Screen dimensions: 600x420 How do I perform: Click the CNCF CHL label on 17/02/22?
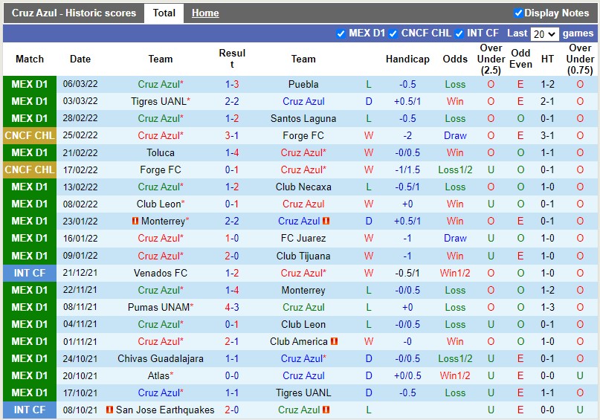point(30,169)
